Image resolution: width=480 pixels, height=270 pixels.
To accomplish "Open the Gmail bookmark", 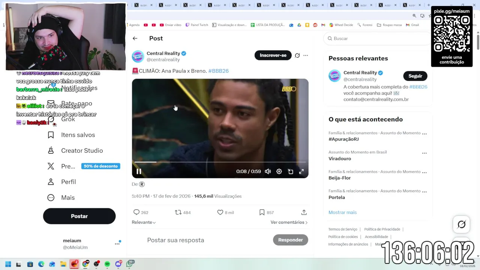I will (412, 25).
